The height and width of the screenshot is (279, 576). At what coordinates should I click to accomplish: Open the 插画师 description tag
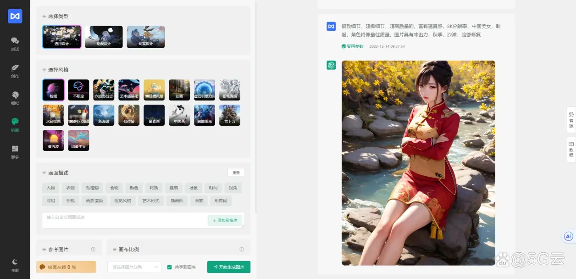tap(177, 201)
